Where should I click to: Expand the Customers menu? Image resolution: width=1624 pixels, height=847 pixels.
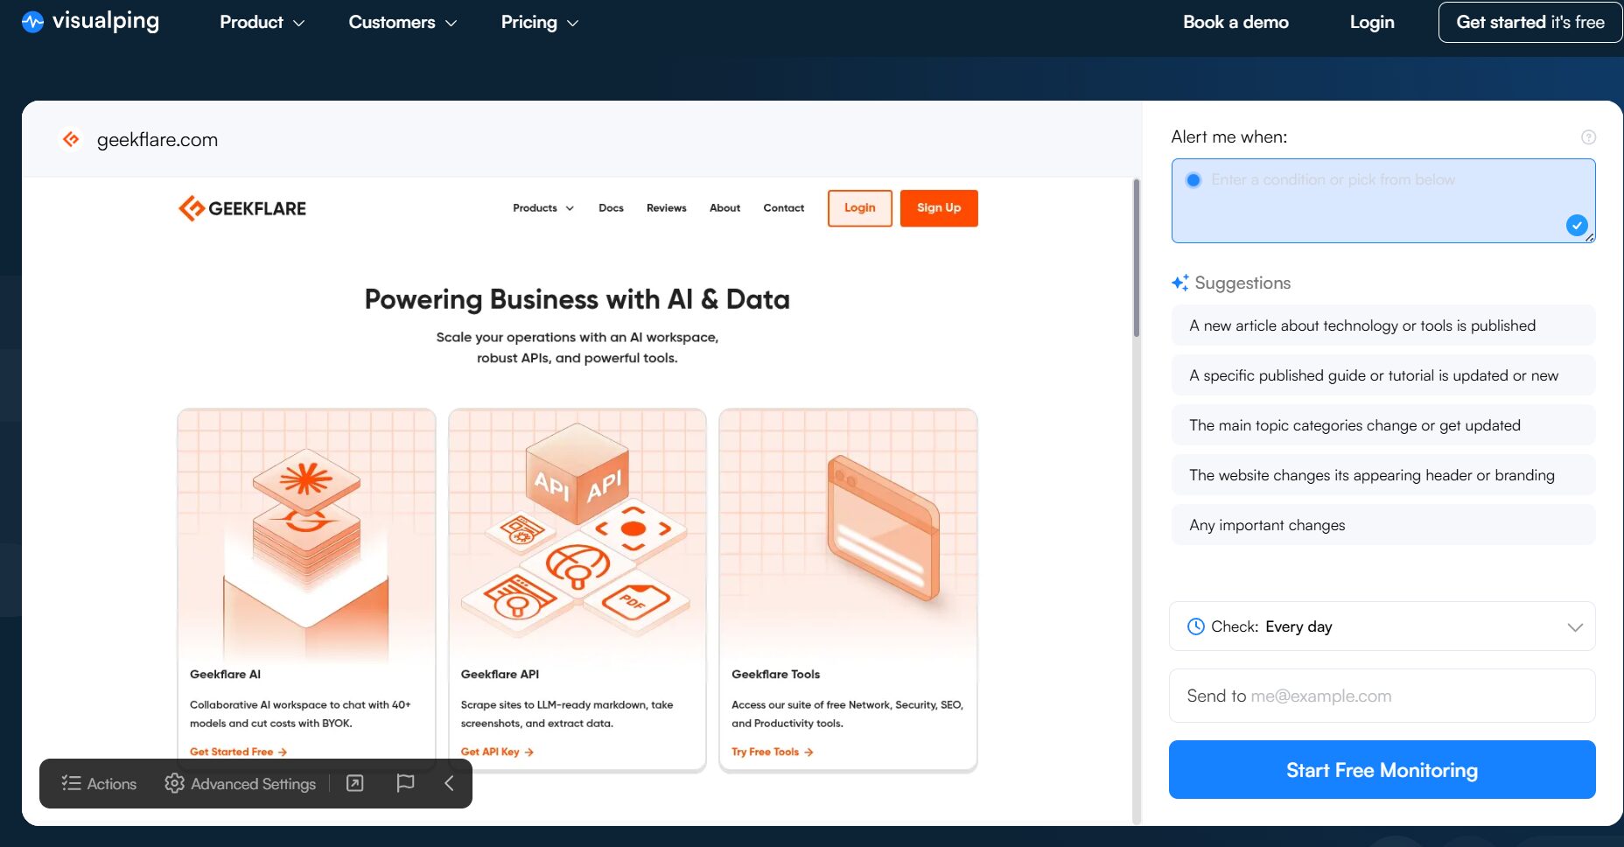402,22
